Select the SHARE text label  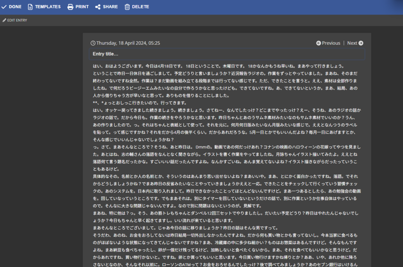110,7
